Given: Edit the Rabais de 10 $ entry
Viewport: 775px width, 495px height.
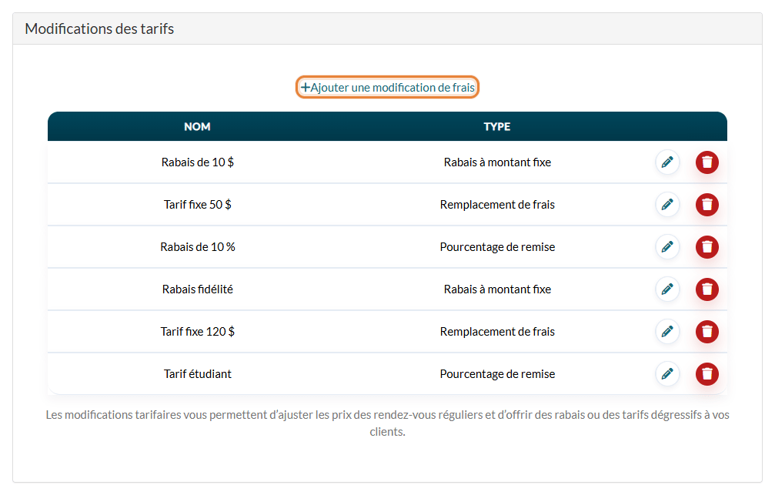Looking at the screenshot, I should pos(667,162).
